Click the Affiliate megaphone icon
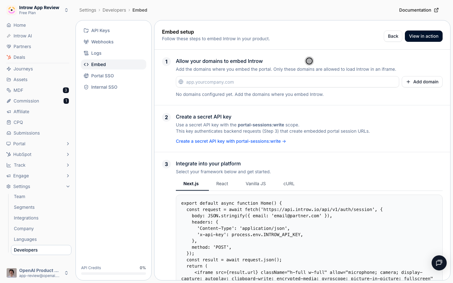453x283 pixels. point(9,112)
